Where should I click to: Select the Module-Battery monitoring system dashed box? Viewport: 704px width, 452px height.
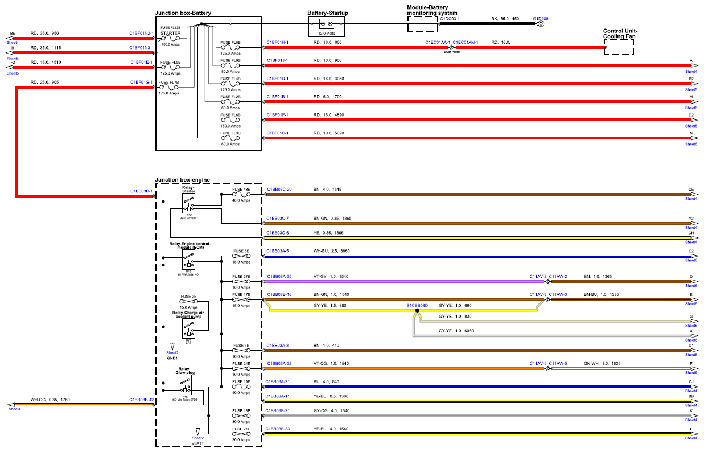423,24
